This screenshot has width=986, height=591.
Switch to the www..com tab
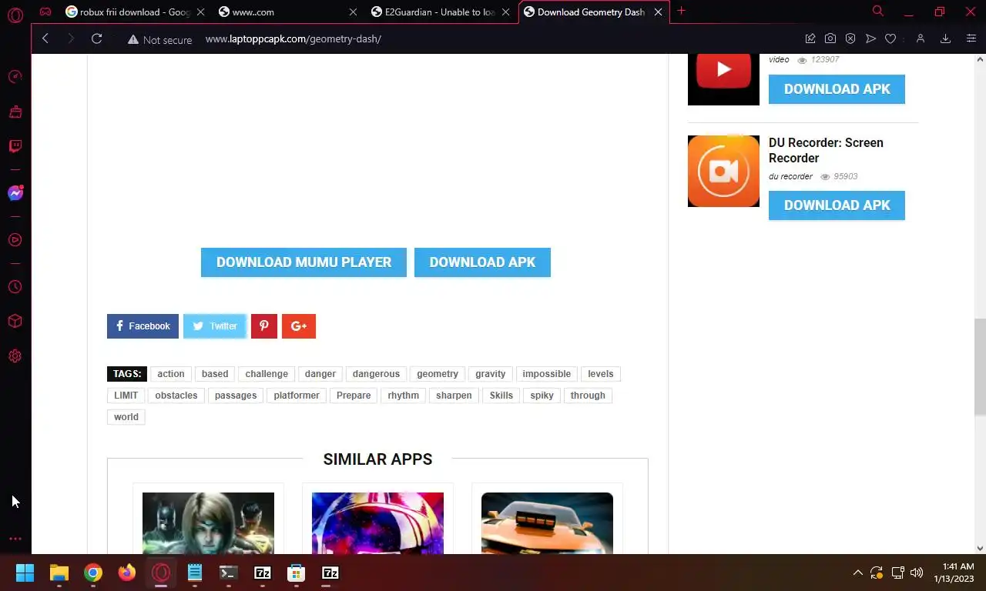(287, 12)
